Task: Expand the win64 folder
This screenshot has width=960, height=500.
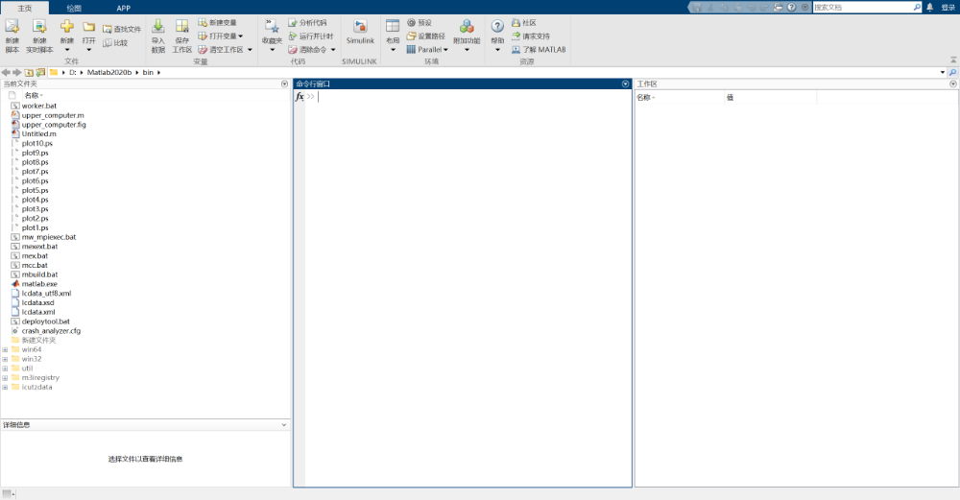Action: tap(6, 350)
